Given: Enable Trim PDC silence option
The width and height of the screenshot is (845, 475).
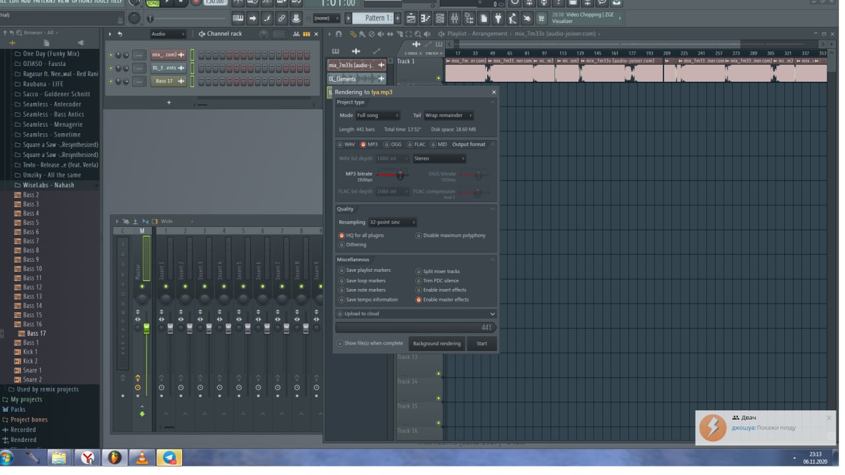Looking at the screenshot, I should (437, 280).
